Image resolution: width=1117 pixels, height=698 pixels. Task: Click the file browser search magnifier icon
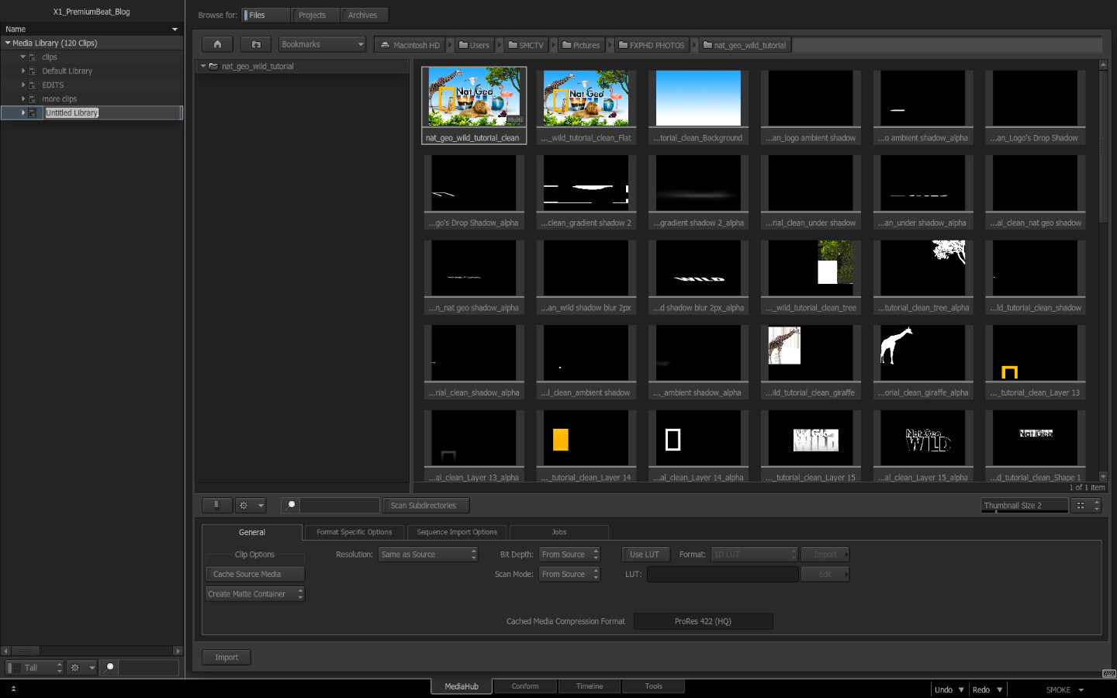pyautogui.click(x=291, y=505)
